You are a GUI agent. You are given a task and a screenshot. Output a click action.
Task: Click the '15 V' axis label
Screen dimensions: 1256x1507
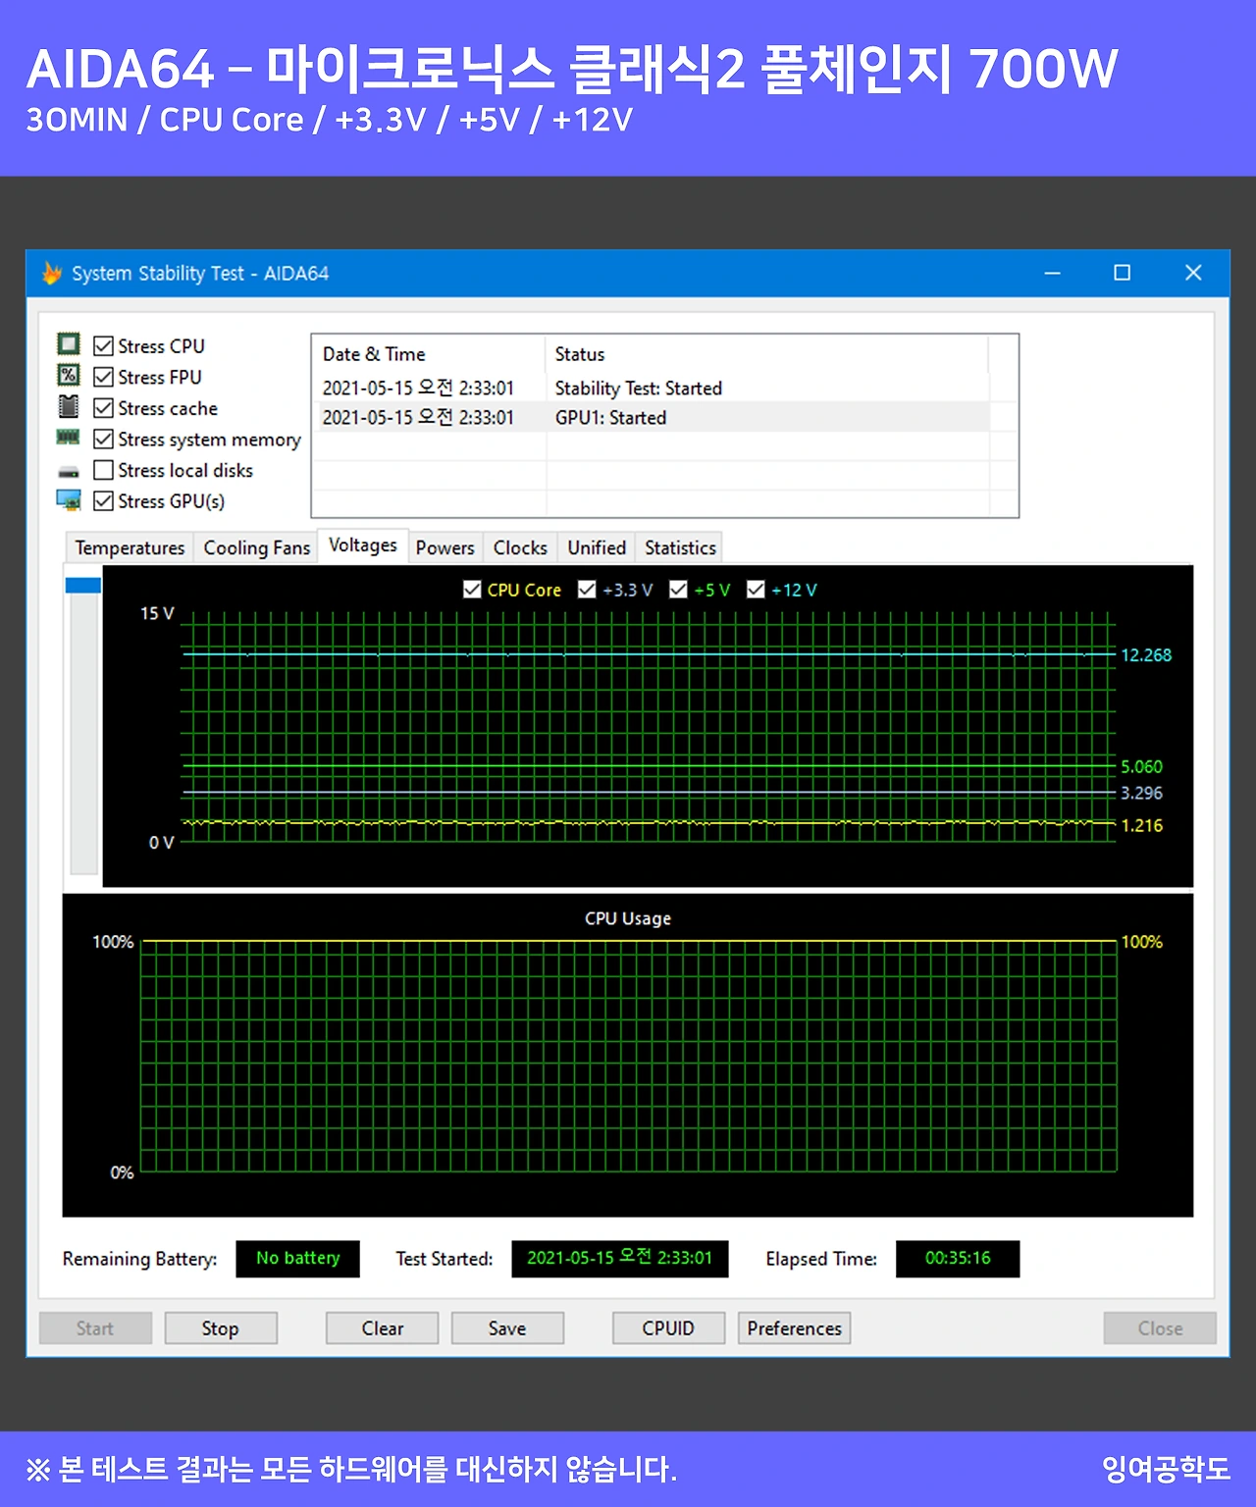[x=157, y=613]
